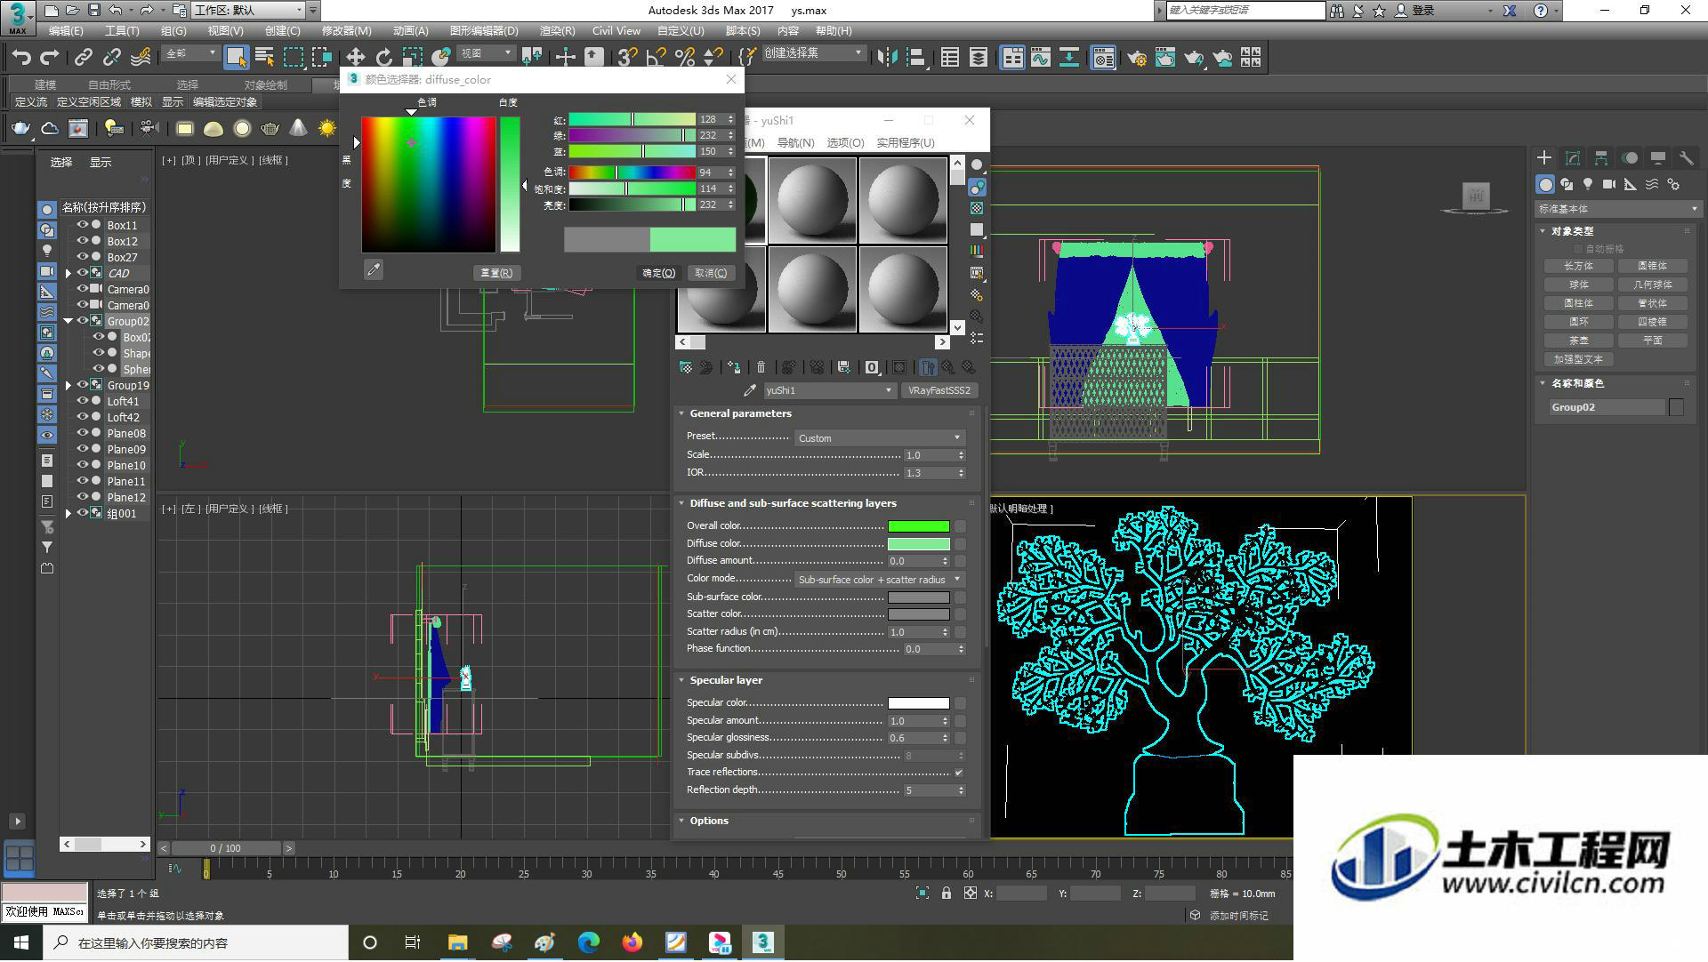Toggle visibility of Loft41
Image resolution: width=1708 pixels, height=962 pixels.
point(82,401)
